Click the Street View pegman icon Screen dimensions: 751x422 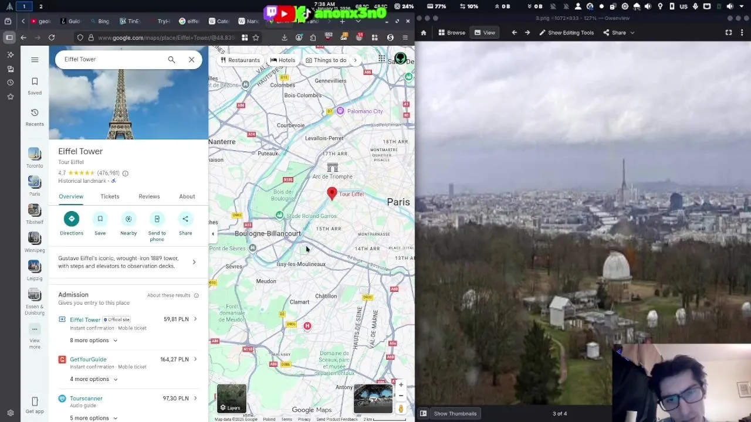pos(401,409)
